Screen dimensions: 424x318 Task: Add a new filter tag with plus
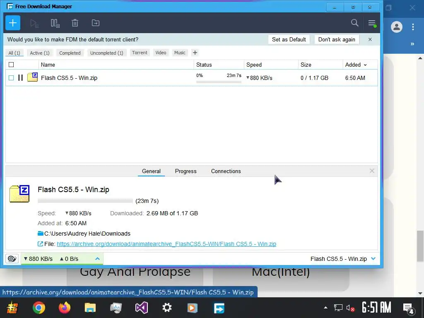195,53
